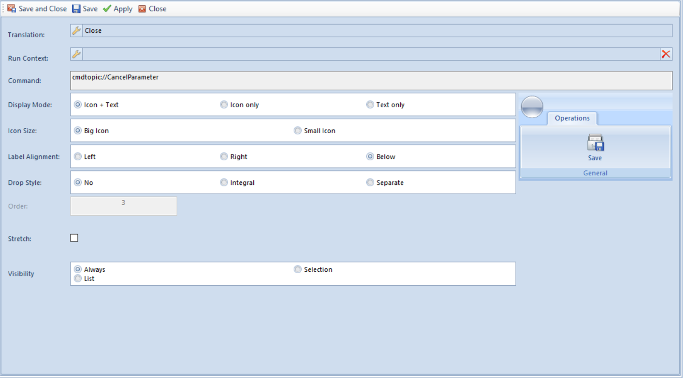This screenshot has width=683, height=378.
Task: Toggle the Stretch checkbox
Action: click(74, 238)
